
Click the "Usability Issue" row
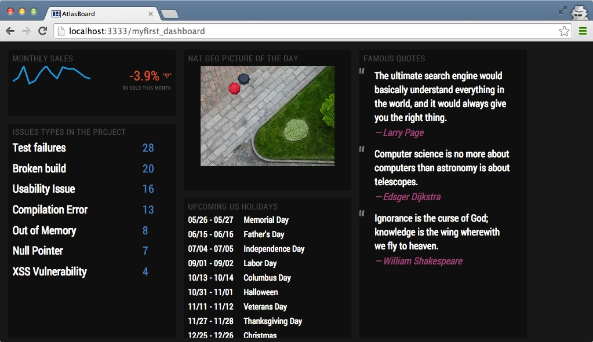coord(44,189)
